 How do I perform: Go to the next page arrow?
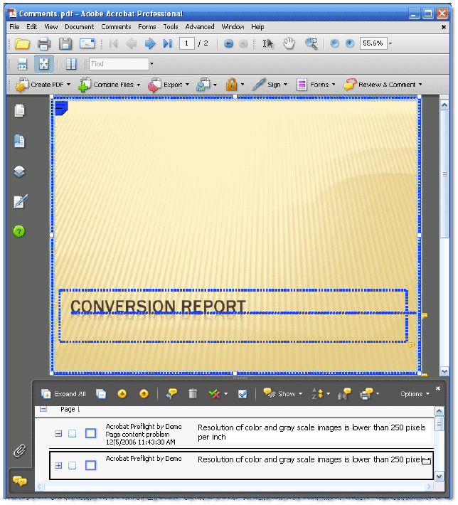150,44
